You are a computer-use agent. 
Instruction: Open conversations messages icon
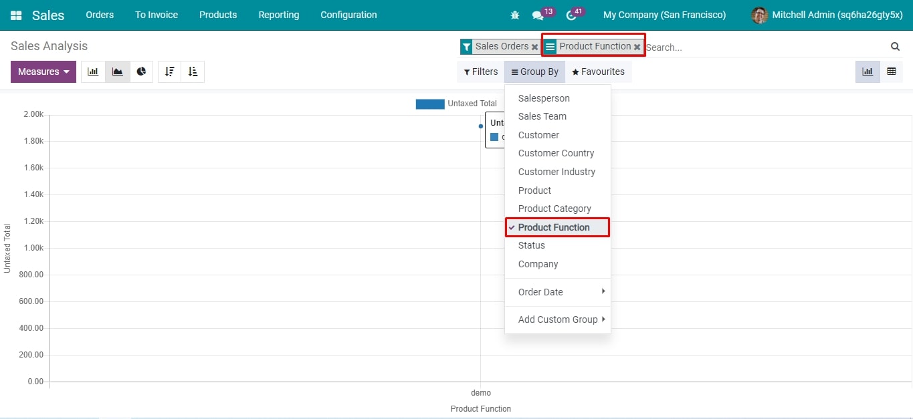(x=537, y=15)
